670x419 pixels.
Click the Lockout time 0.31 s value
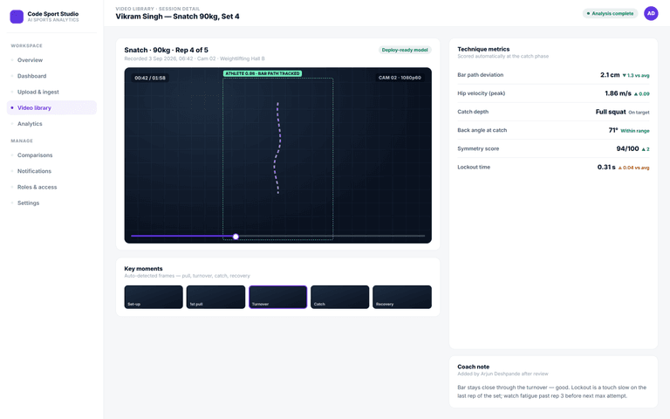[606, 168]
